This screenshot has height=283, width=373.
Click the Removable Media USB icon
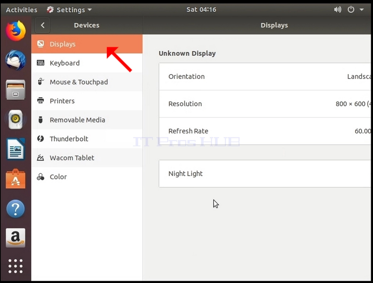(x=40, y=120)
